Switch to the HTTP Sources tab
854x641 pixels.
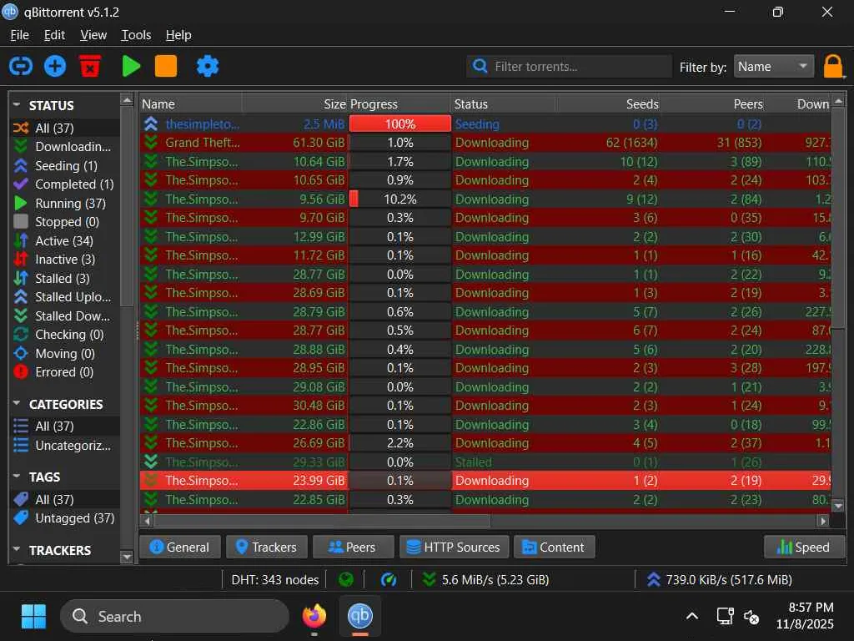click(x=455, y=548)
